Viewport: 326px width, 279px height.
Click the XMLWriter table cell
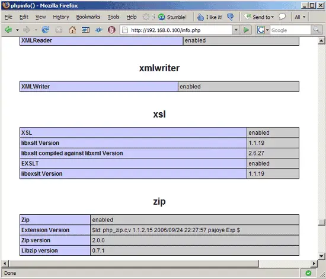tap(99, 87)
